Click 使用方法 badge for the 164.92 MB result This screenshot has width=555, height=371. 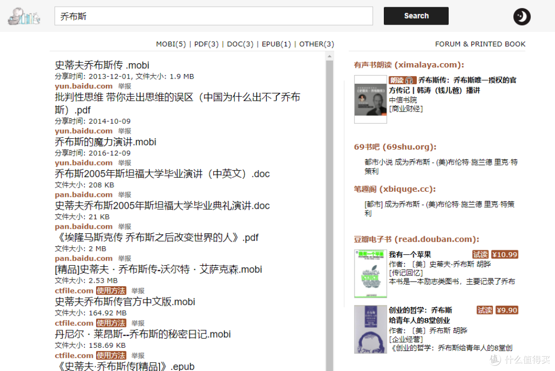click(111, 323)
